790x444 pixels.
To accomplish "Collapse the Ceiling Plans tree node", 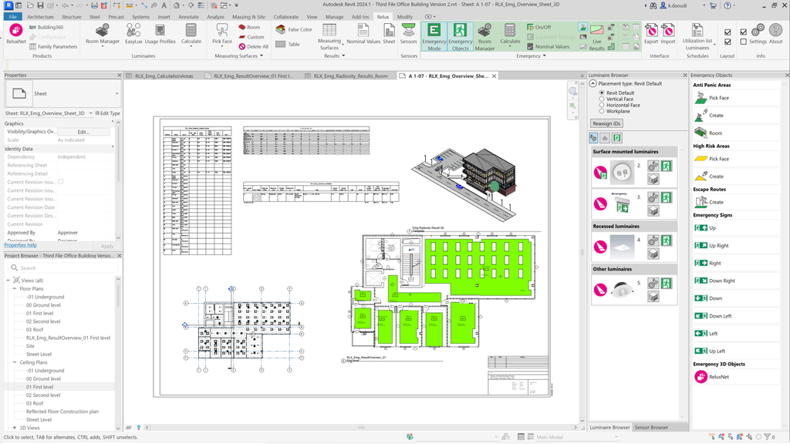I will click(x=15, y=362).
